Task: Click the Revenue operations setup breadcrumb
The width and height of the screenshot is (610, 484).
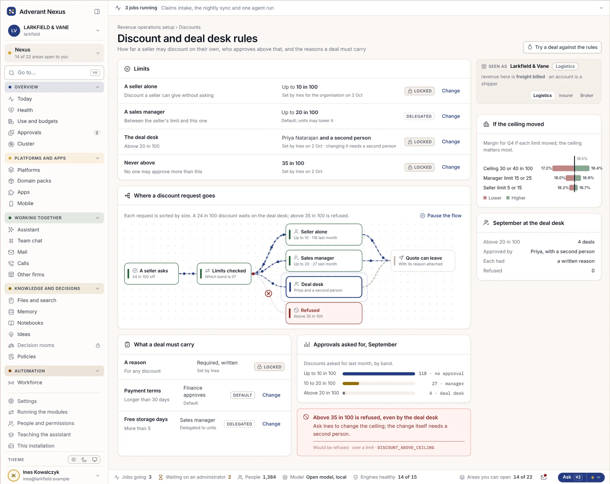Action: (x=146, y=27)
